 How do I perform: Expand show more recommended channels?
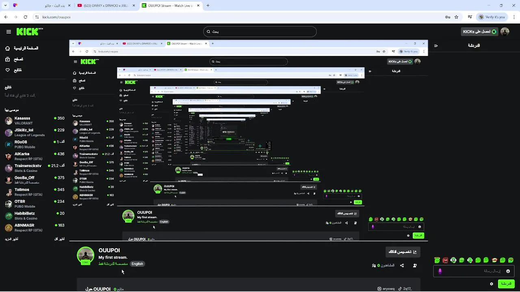point(11,239)
